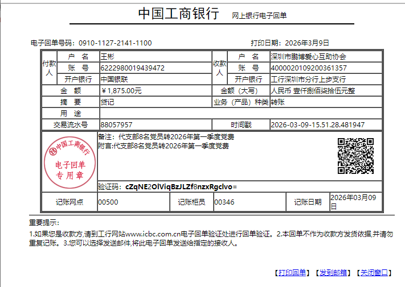The image size is (405, 287).
Task: Click the 发到邮箱 link
Action: (333, 273)
